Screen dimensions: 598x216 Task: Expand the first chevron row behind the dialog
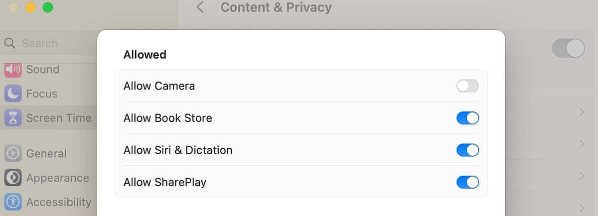click(x=582, y=112)
